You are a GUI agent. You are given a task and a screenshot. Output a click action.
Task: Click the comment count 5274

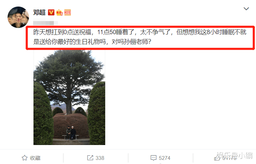tap(165, 158)
